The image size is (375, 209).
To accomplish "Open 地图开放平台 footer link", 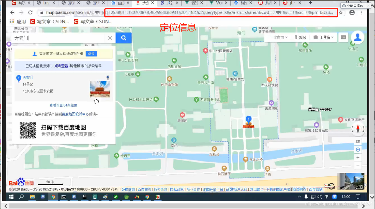I will tap(213, 190).
